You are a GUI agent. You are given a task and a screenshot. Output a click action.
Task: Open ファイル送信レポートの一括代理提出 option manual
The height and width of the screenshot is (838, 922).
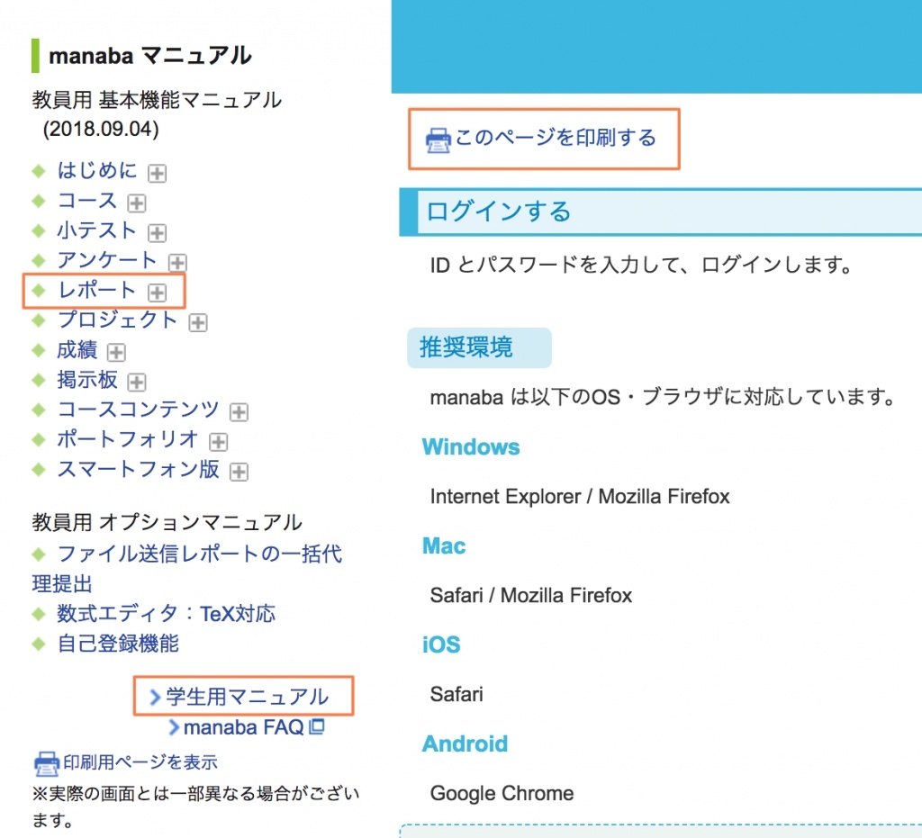187,568
